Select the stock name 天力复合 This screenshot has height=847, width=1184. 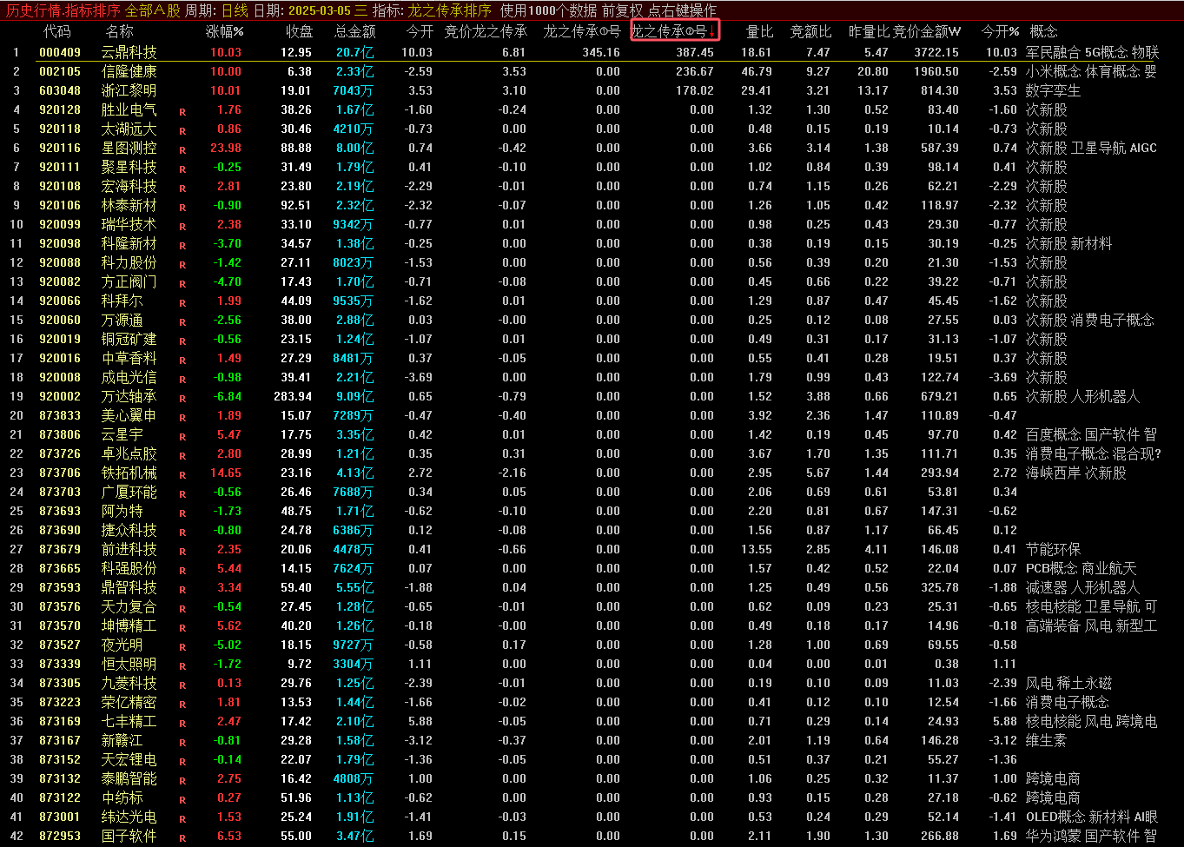click(129, 606)
